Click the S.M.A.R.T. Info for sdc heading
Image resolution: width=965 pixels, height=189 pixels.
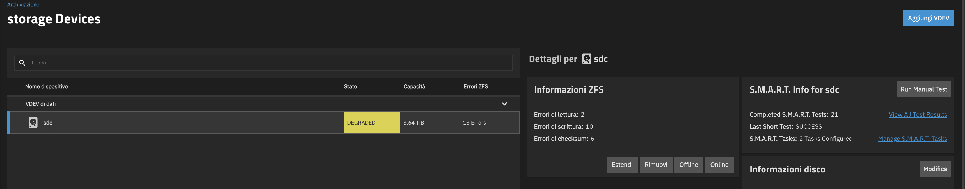pos(794,90)
